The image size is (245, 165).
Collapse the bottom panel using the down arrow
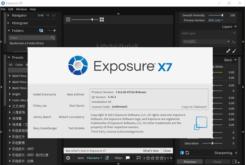tap(118, 164)
